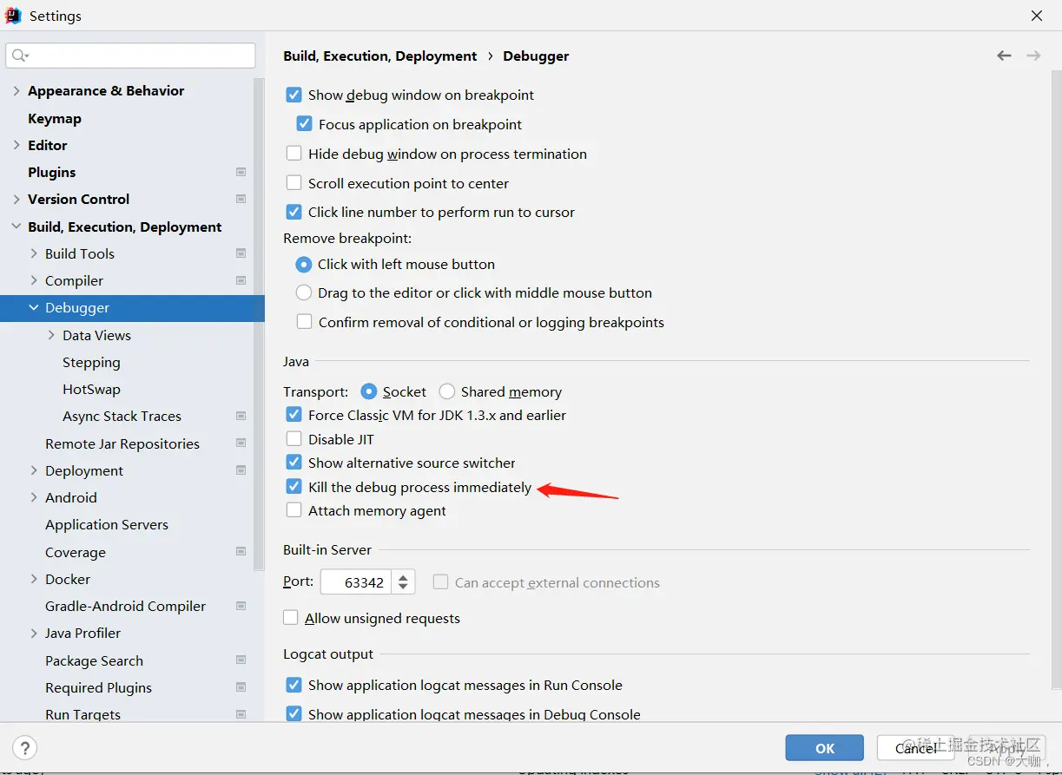Open Stepping settings page

pos(91,362)
